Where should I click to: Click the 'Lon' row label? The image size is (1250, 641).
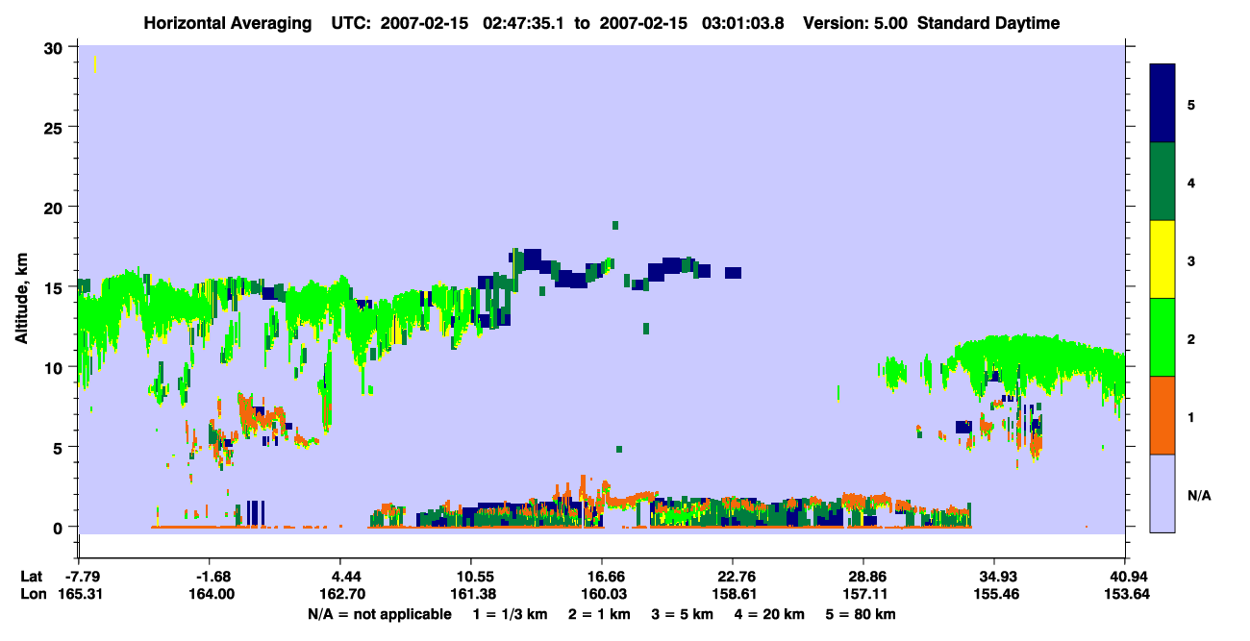[x=33, y=595]
